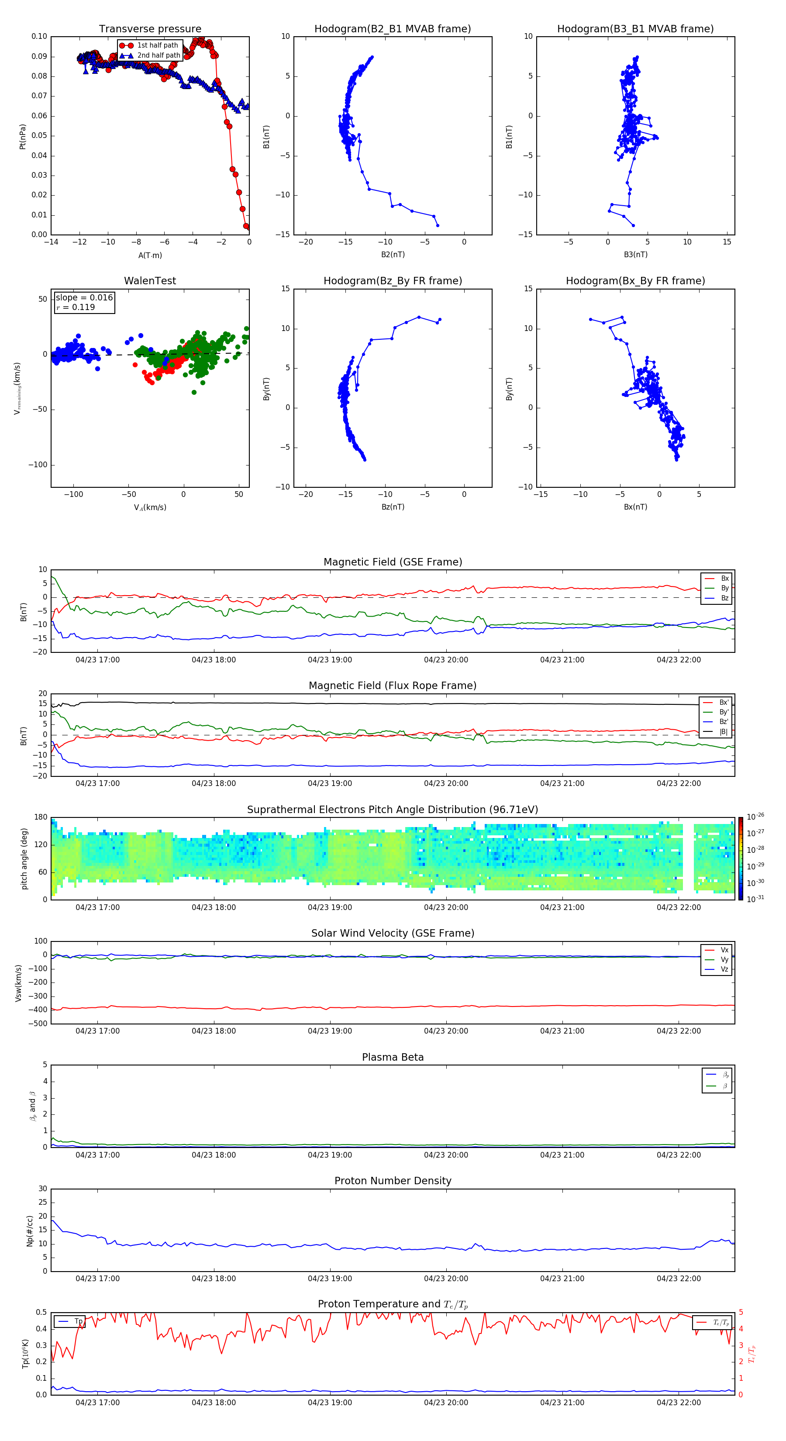
Task: Click the pitch angle spectrogram colorbar
Action: tap(741, 858)
